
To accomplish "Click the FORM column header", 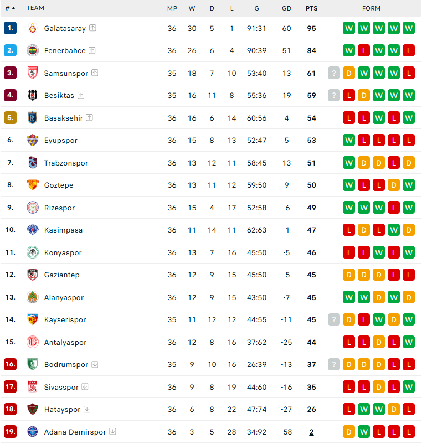I will (x=371, y=8).
